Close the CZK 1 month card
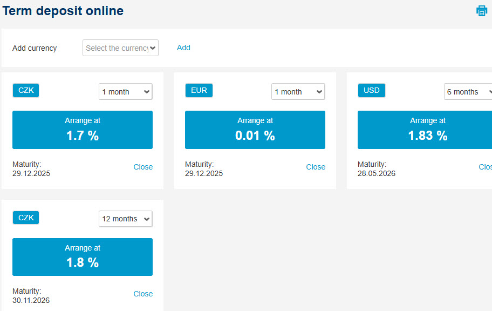This screenshot has height=311, width=492. (143, 167)
